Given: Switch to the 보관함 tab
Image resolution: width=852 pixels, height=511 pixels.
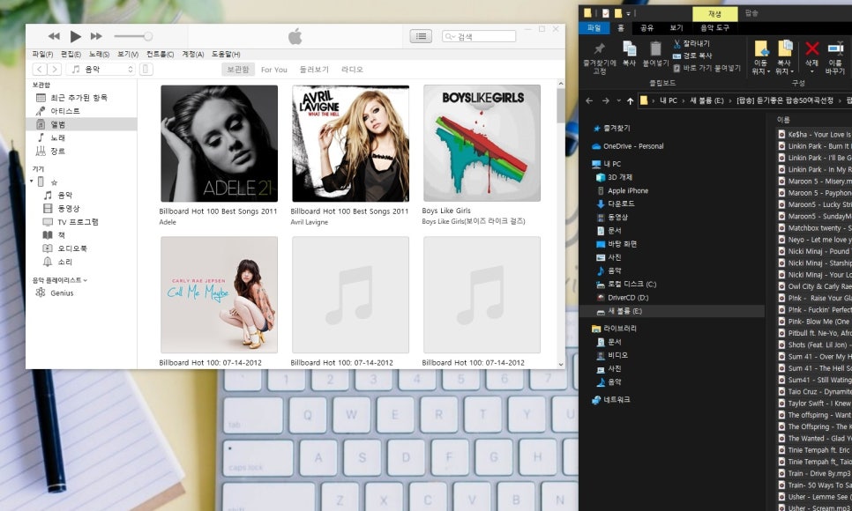Looking at the screenshot, I should [238, 70].
